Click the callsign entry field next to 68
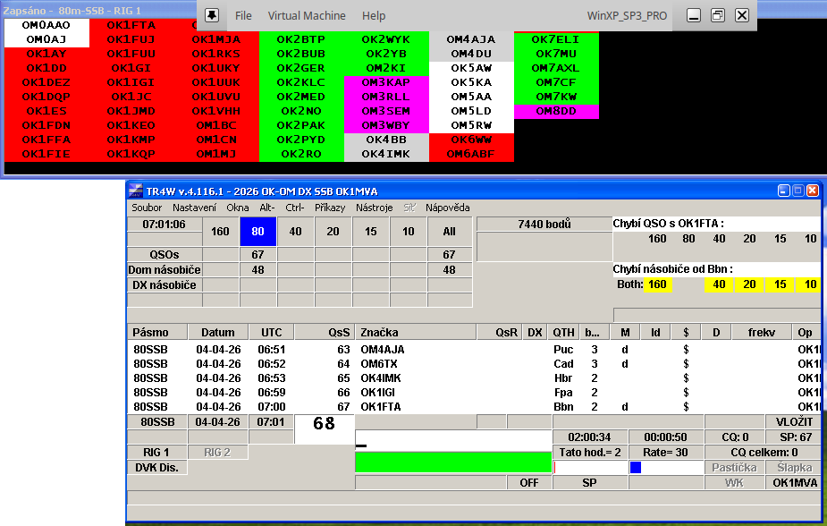 point(453,439)
